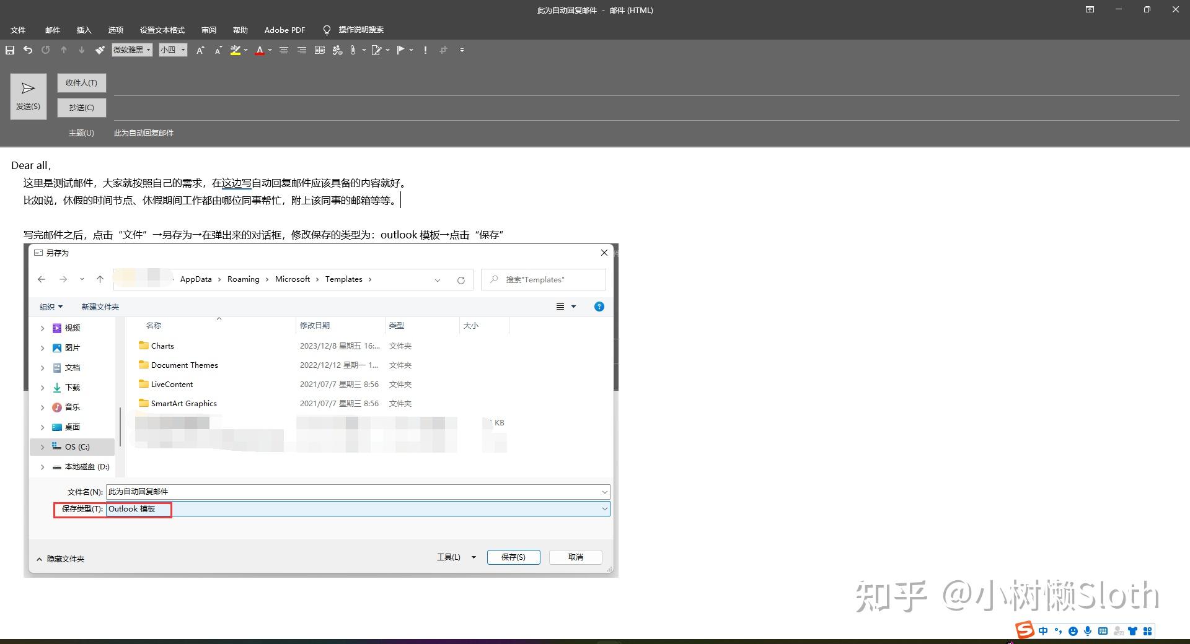Toggle High Importance exclamation mark
1190x644 pixels.
point(425,50)
